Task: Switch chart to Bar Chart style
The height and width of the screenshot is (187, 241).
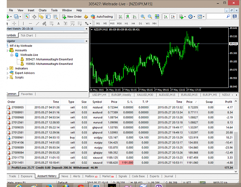Action: pos(120,17)
